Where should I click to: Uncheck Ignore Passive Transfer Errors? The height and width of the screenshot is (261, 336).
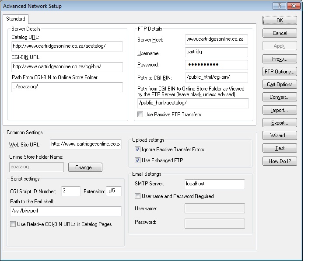pyautogui.click(x=138, y=150)
